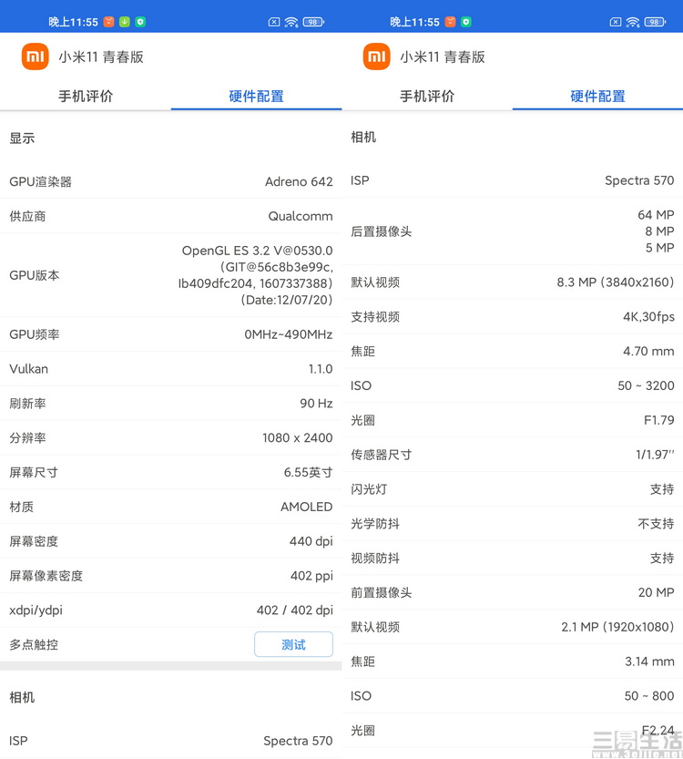The height and width of the screenshot is (759, 683).
Task: Tap the 多点触控 row label
Action: (x=34, y=644)
